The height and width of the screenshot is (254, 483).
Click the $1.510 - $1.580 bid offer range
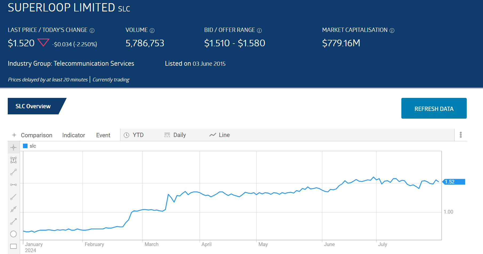(x=235, y=43)
